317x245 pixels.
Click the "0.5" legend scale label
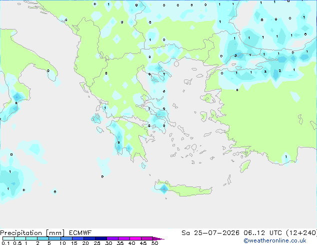click(17, 243)
